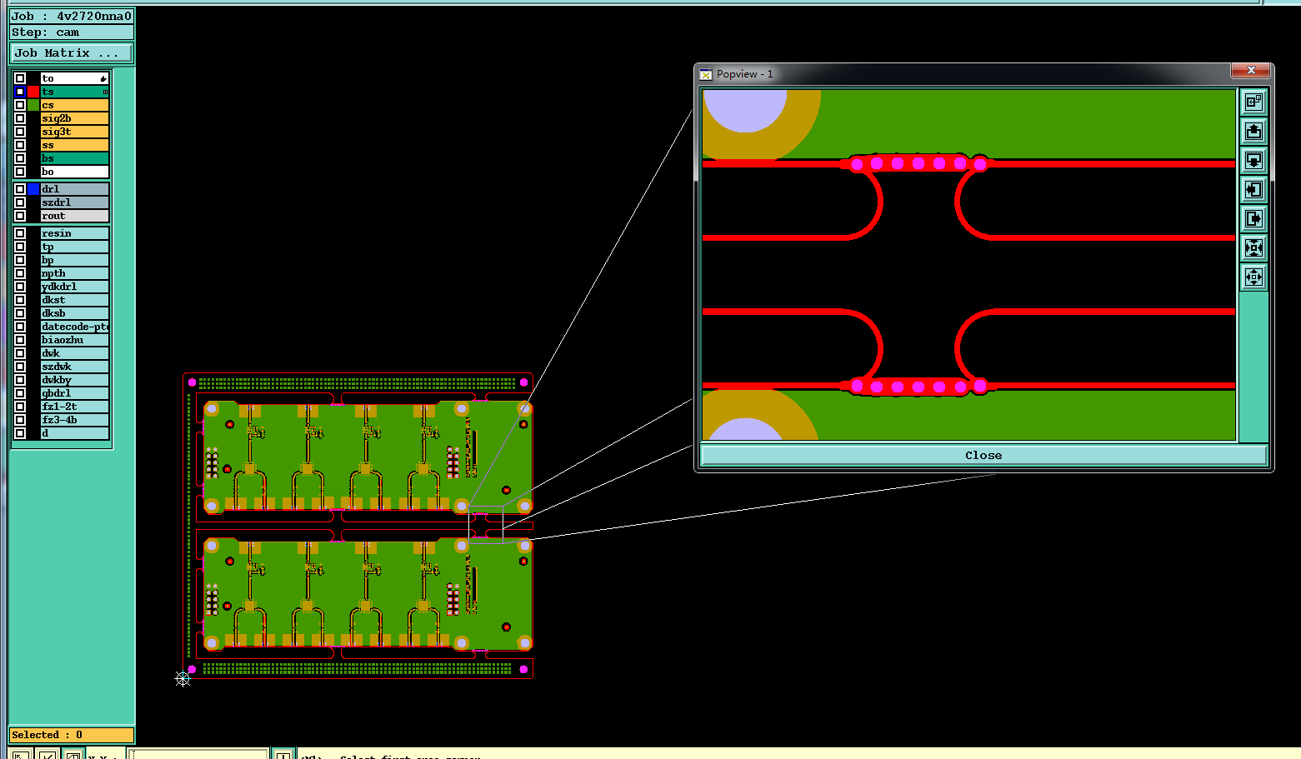The width and height of the screenshot is (1301, 759).
Task: Select the layer name 'tp'
Action: [x=75, y=247]
